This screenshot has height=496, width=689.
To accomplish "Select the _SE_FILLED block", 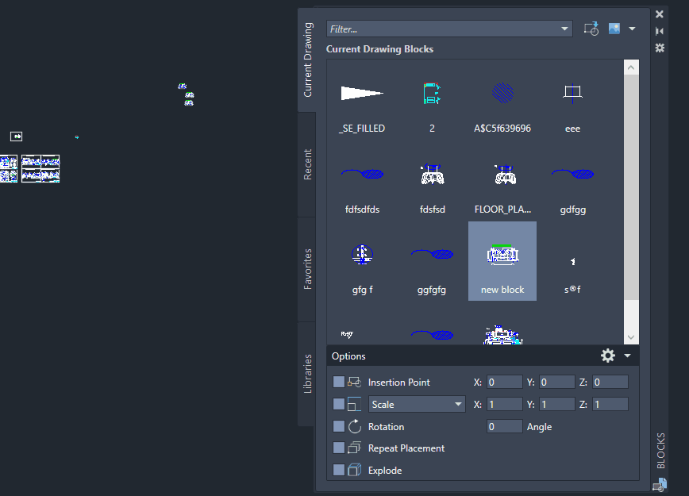I will pos(362,94).
